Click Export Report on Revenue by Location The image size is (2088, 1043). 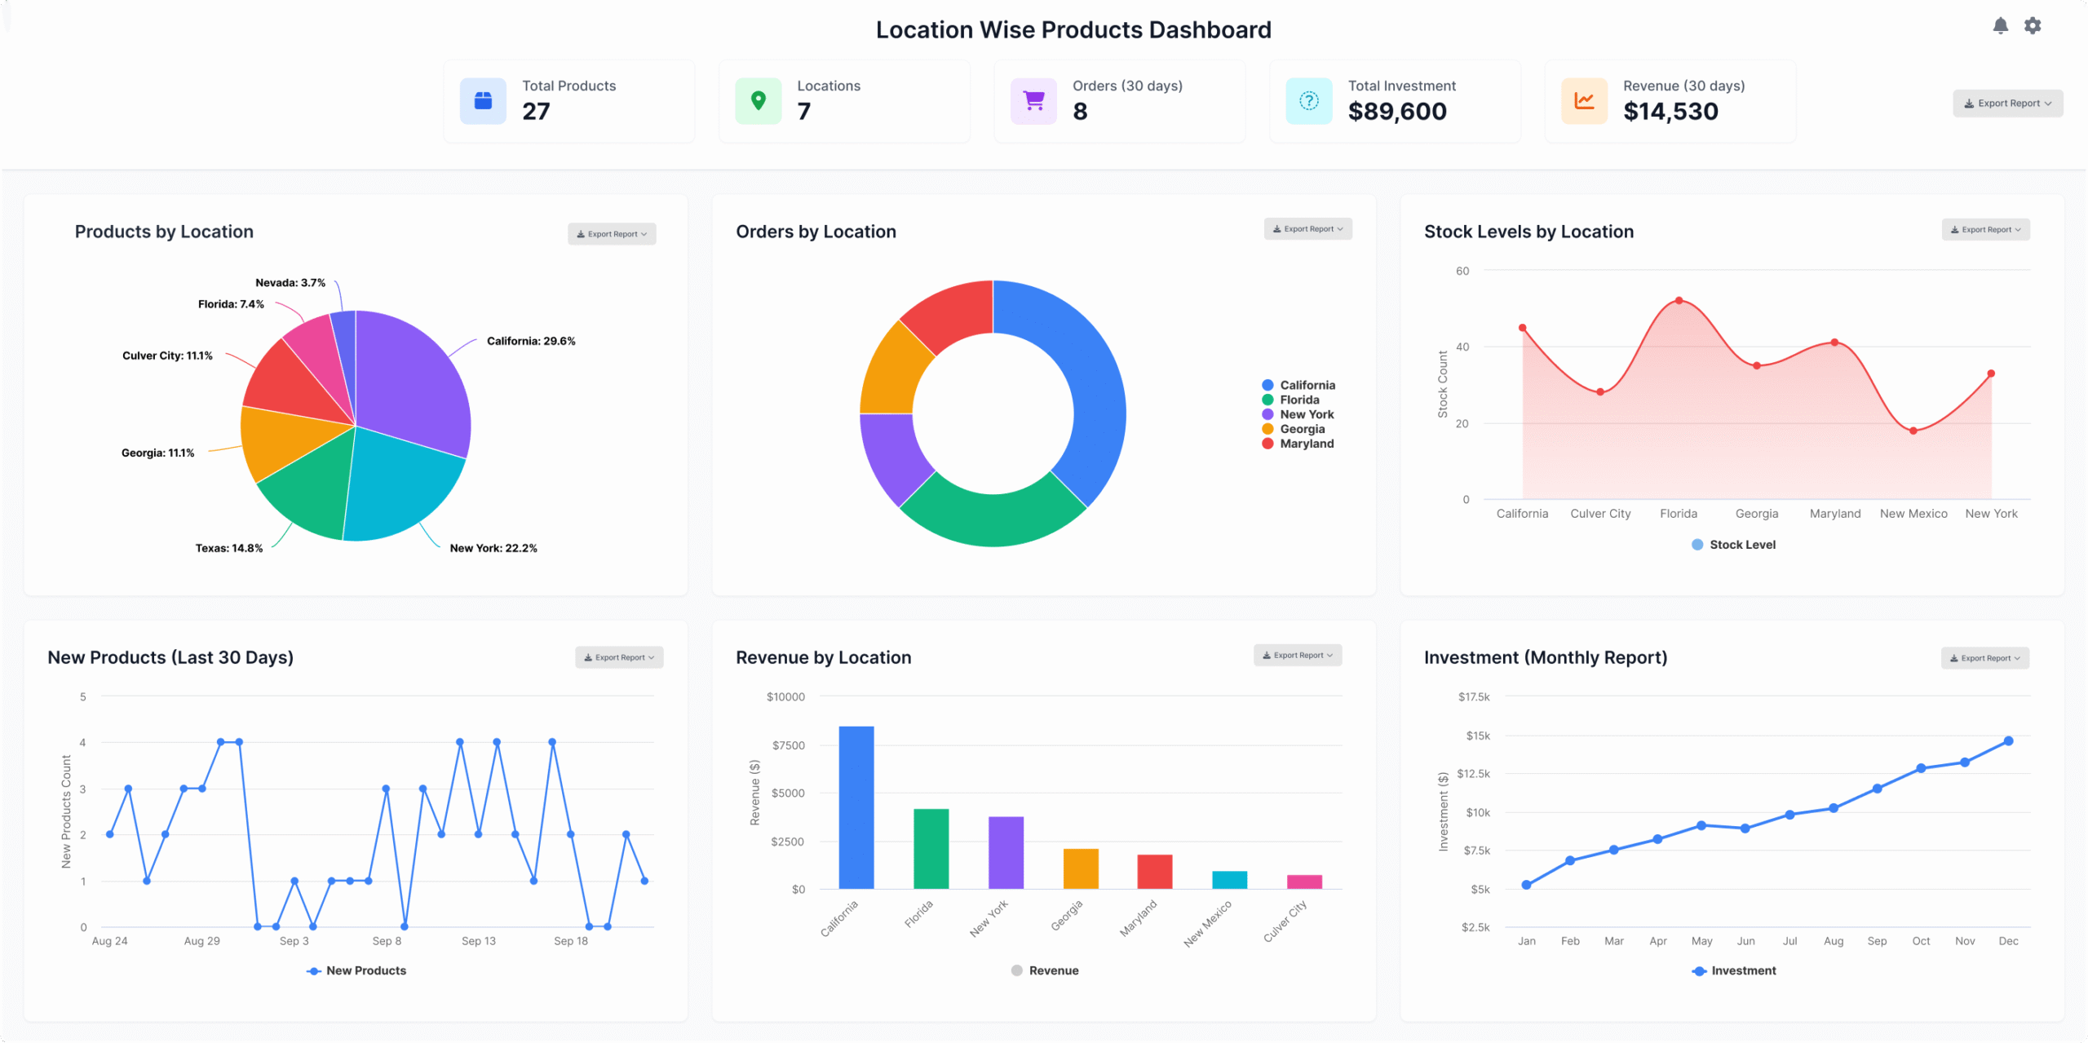point(1298,655)
